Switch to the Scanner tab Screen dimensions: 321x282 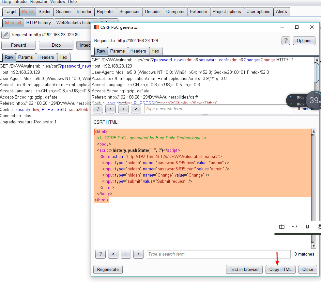tap(64, 12)
